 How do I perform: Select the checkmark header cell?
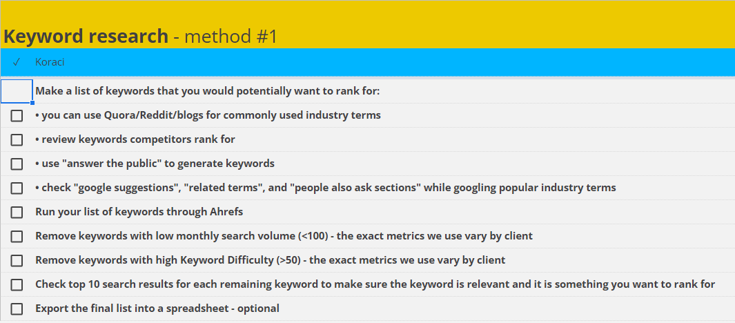17,62
